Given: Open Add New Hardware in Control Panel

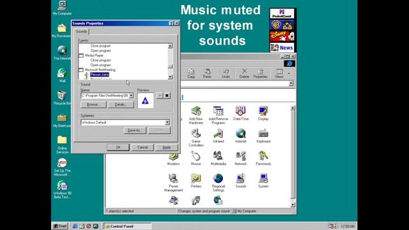Looking at the screenshot, I should [x=196, y=115].
